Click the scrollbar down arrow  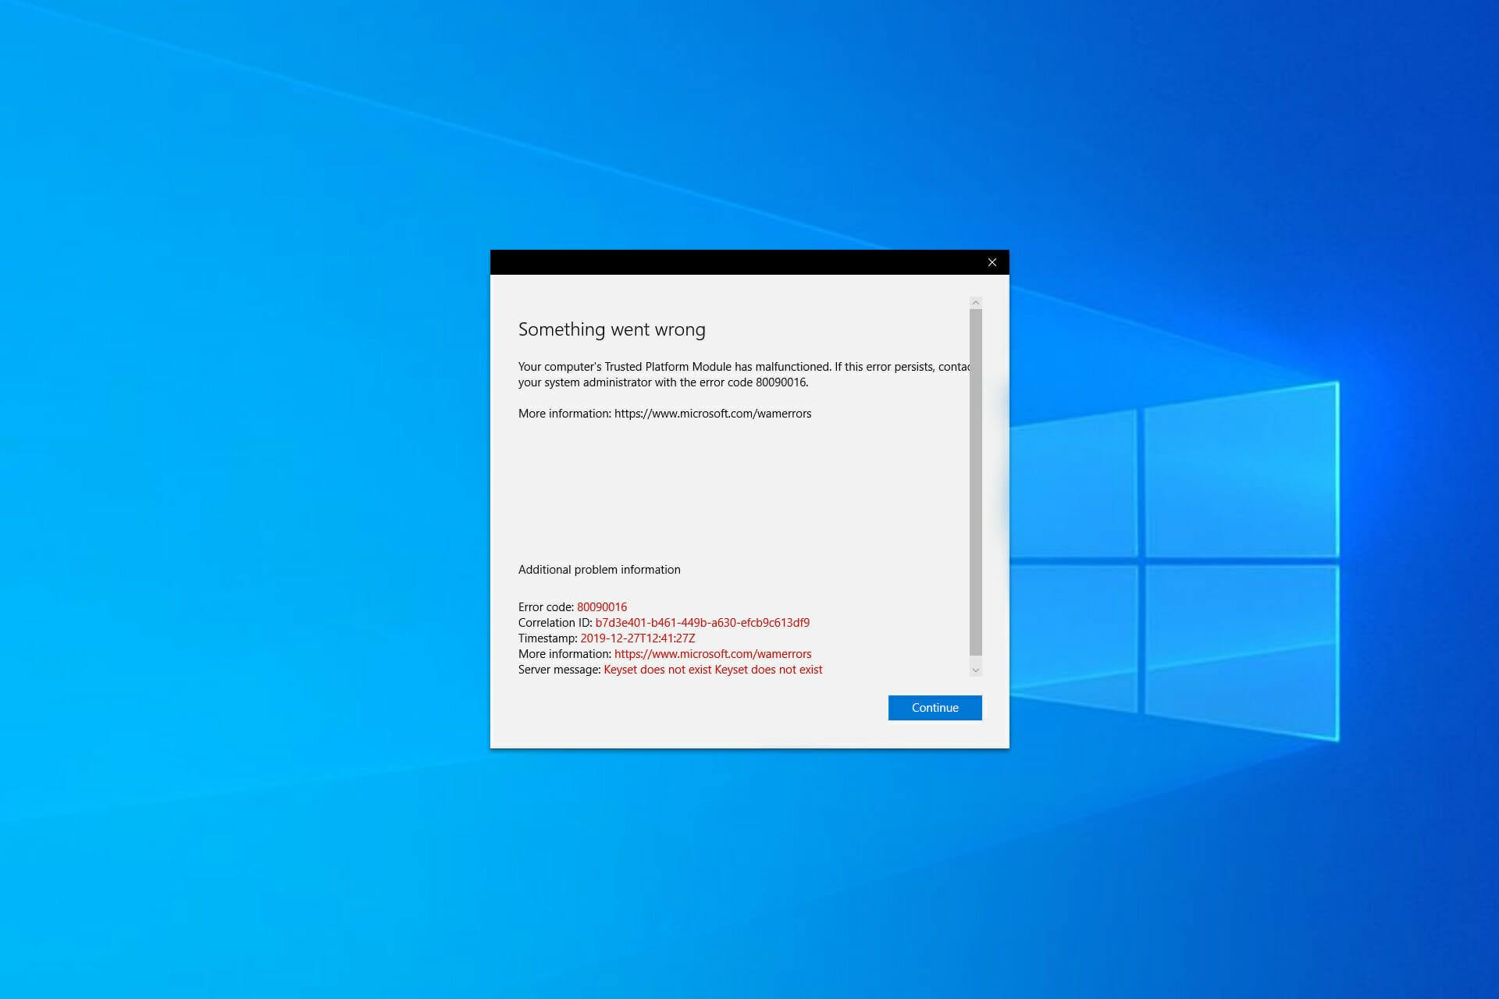click(975, 670)
